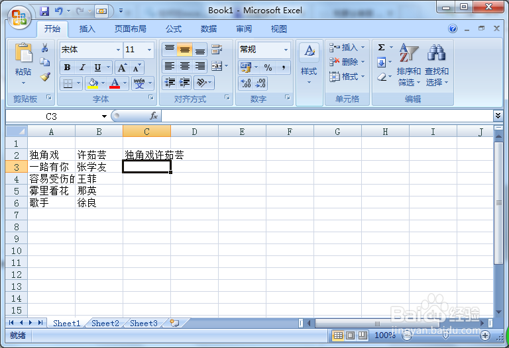Image resolution: width=509 pixels, height=348 pixels.
Task: Switch to Page Layout view
Action: (x=350, y=335)
